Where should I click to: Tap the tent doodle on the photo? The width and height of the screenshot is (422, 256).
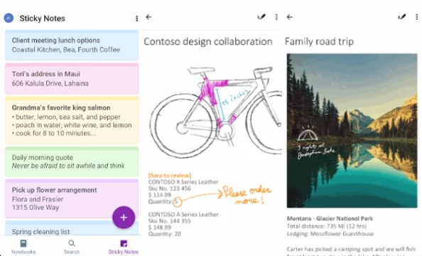click(308, 134)
